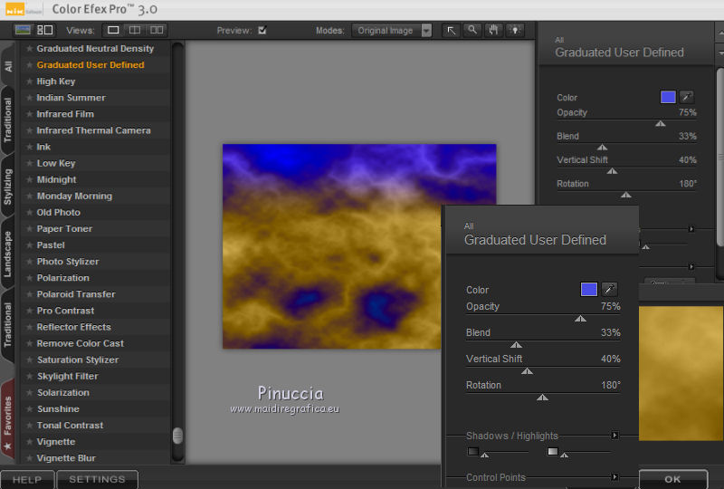Choose the Saturation Stylizer filter
The image size is (724, 489).
(78, 360)
